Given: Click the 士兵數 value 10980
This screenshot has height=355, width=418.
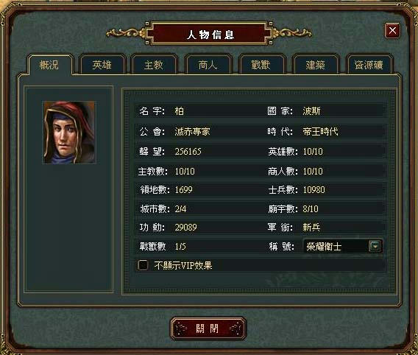Looking at the screenshot, I should pos(314,189).
